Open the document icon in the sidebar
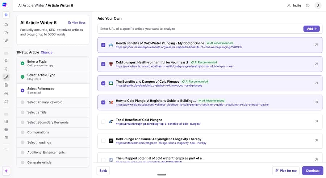 pyautogui.click(x=6, y=85)
